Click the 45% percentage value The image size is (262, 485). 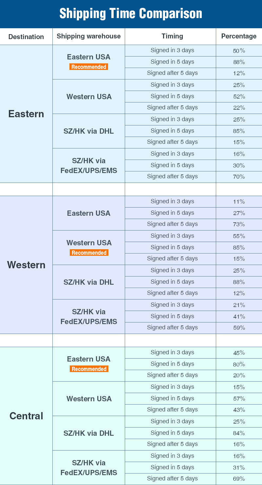(x=239, y=353)
